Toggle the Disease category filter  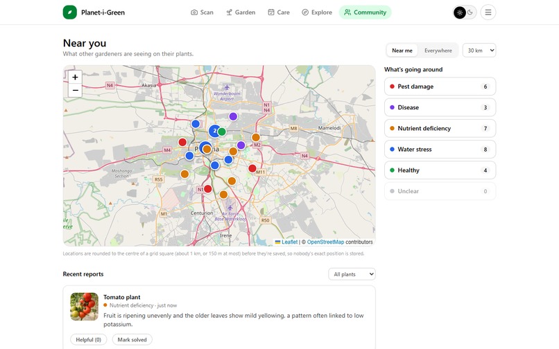tap(440, 107)
